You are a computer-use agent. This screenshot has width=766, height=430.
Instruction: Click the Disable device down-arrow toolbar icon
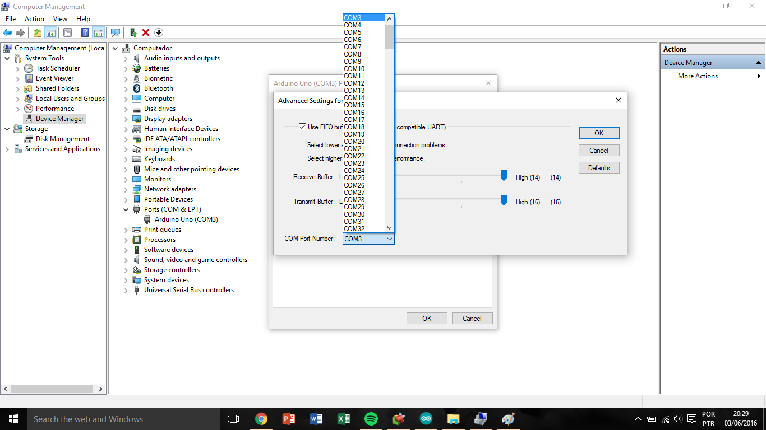click(x=159, y=32)
